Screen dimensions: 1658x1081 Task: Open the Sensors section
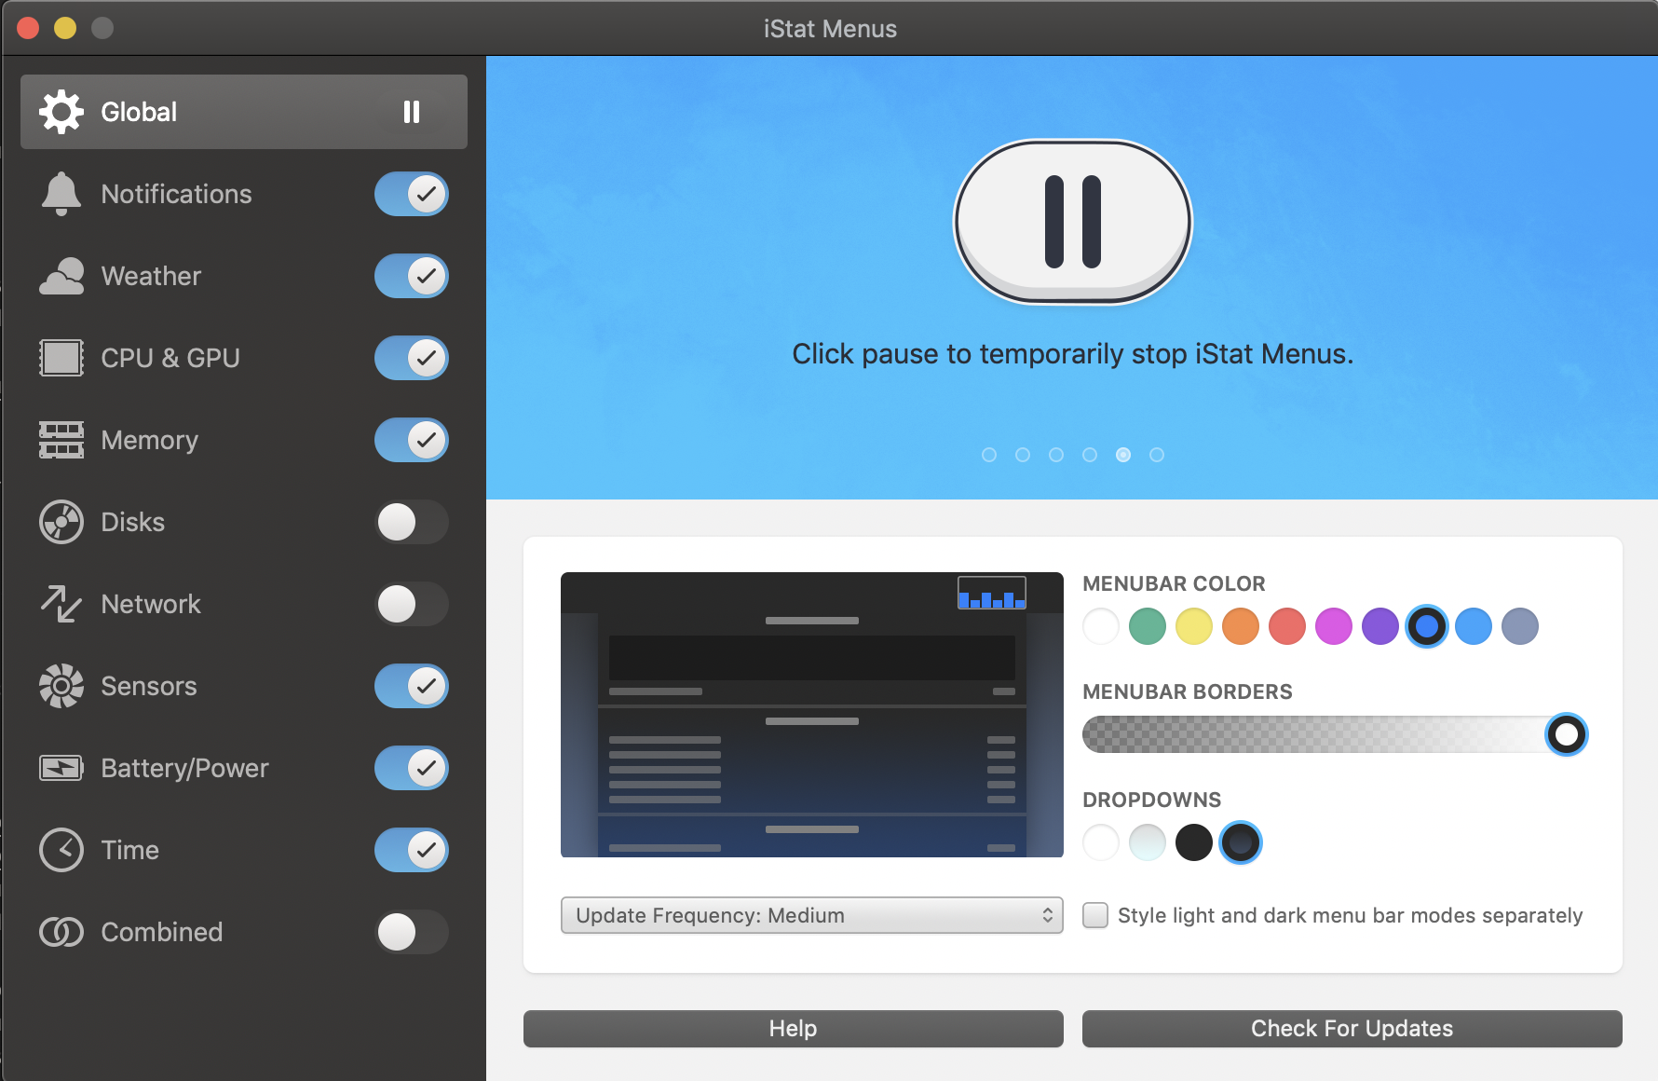tap(149, 686)
